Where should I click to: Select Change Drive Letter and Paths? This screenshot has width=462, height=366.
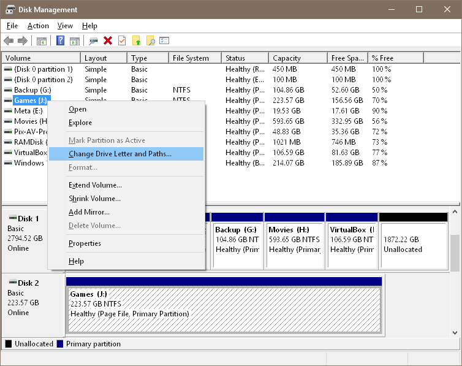pos(126,154)
